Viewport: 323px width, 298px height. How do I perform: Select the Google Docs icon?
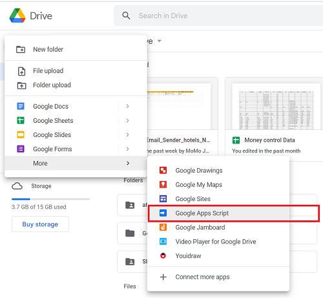(21, 106)
